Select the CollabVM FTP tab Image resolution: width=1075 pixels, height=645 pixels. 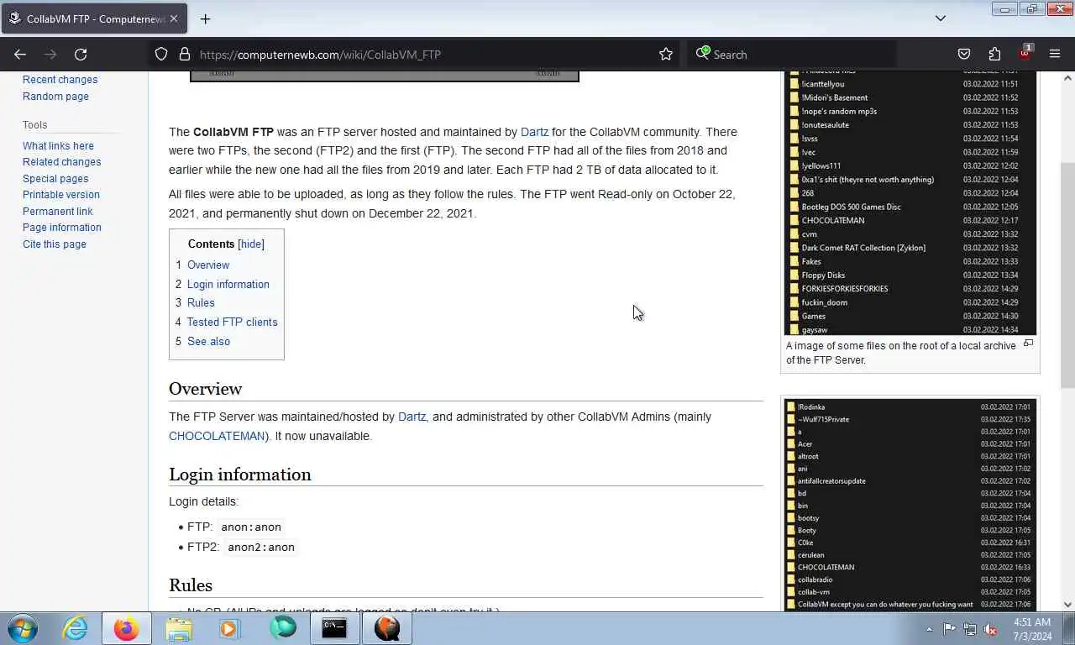[x=94, y=18]
